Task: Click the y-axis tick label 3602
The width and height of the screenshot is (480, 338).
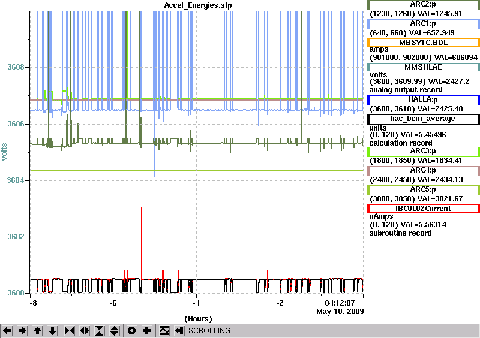Action: 16,237
